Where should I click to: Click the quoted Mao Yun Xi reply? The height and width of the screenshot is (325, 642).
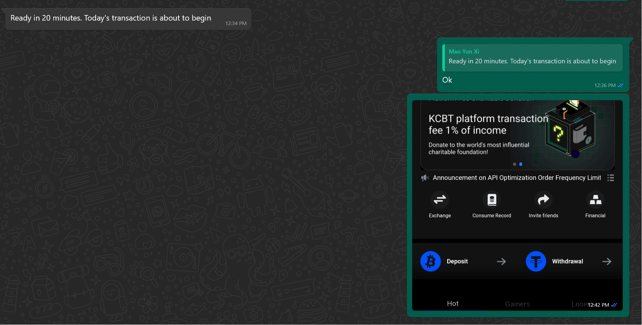(x=532, y=58)
